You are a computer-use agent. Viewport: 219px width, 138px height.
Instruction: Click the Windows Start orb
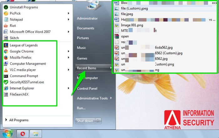point(8,133)
